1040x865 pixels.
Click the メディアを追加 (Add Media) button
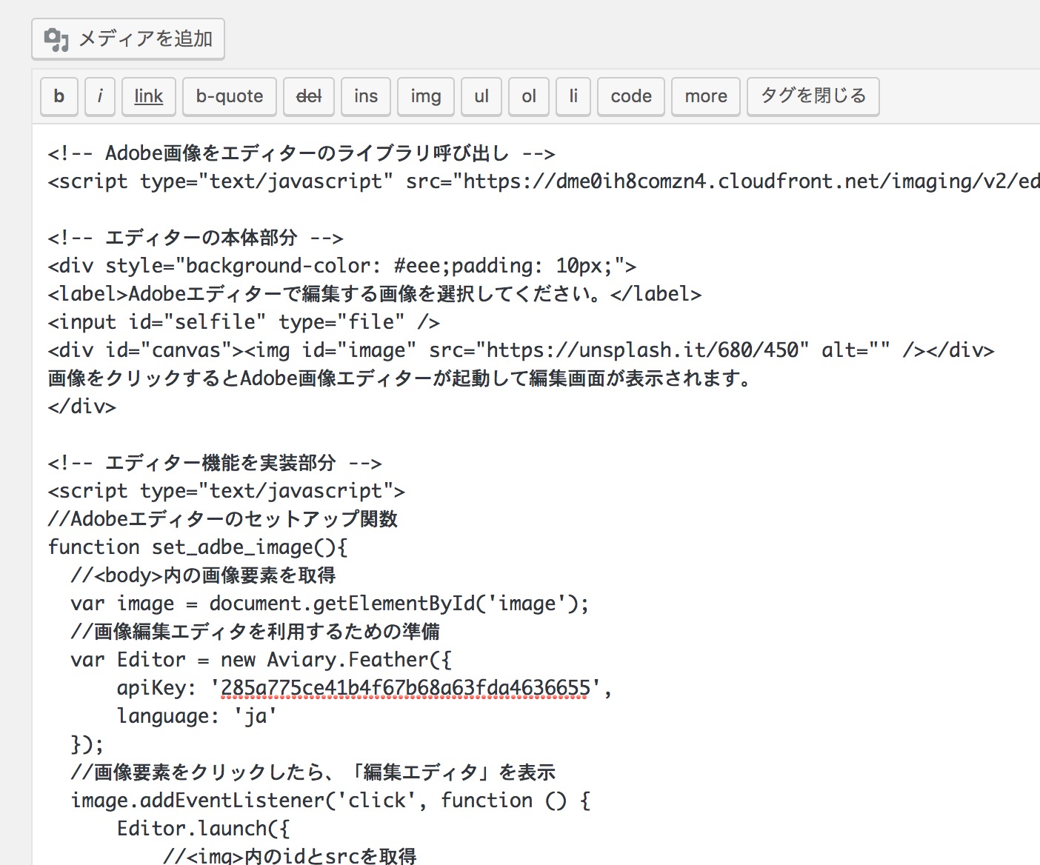(128, 39)
